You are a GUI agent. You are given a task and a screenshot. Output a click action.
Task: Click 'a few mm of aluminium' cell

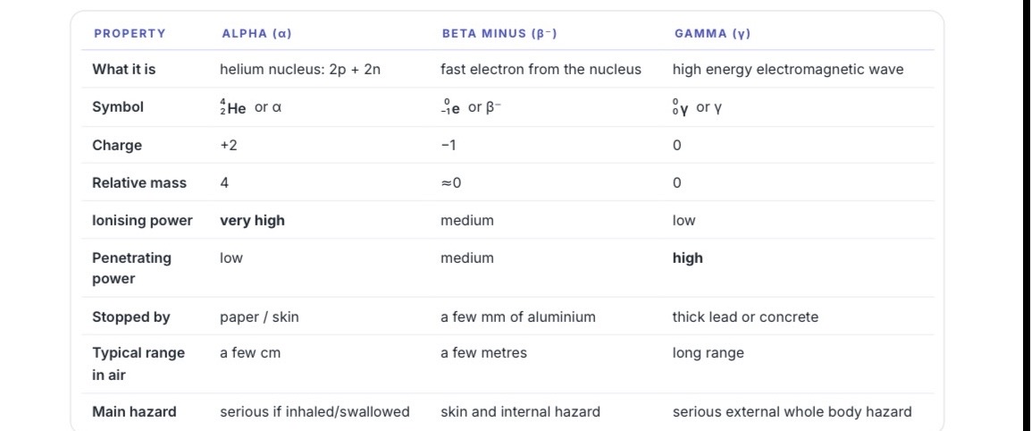[x=518, y=317]
